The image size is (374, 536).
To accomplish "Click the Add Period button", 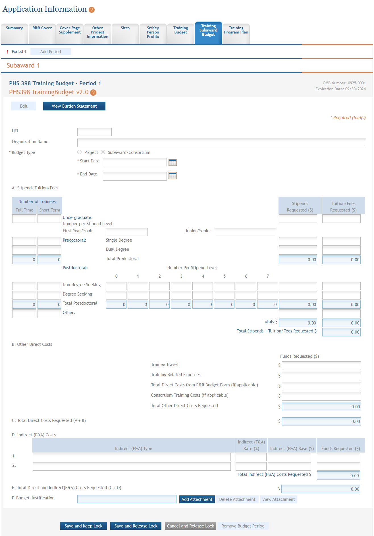I will pyautogui.click(x=51, y=52).
